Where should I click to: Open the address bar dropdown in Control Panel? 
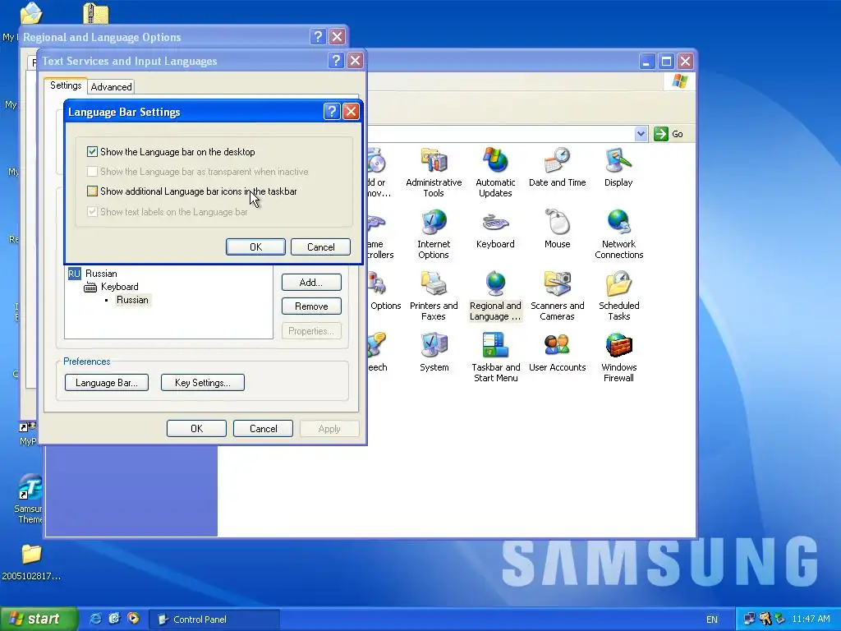click(x=641, y=134)
